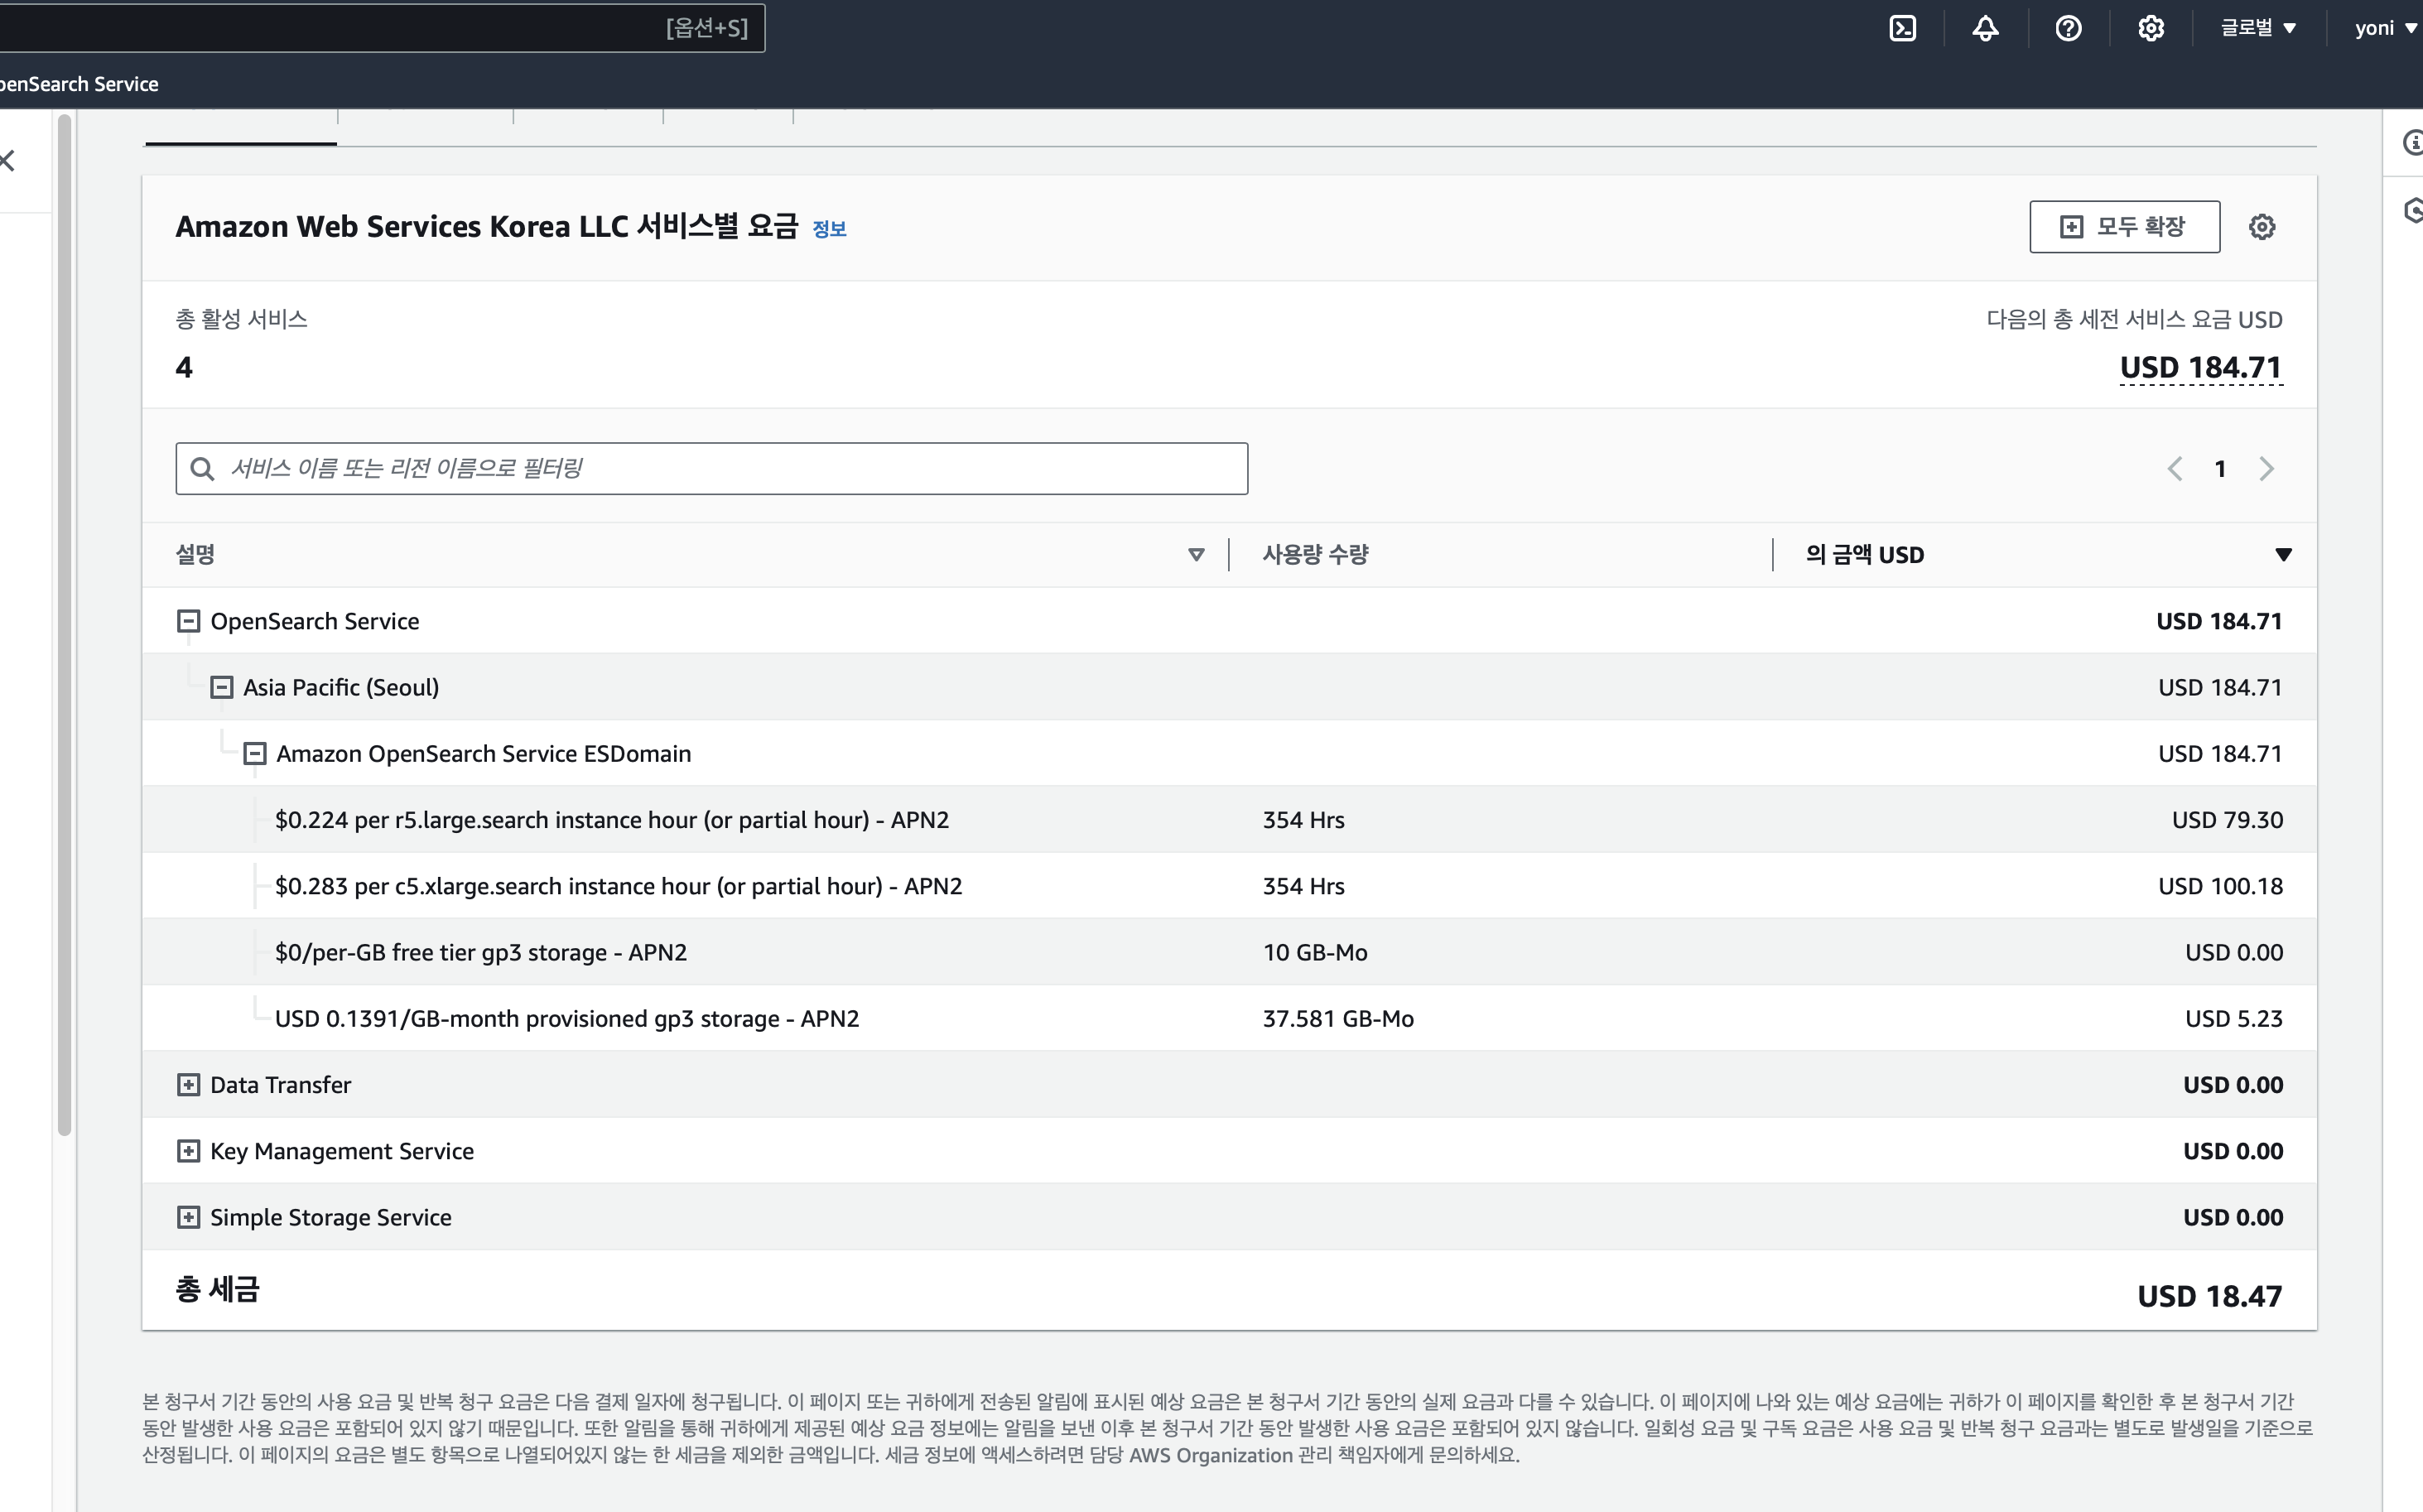Open the CloudShell terminal icon

(1902, 28)
